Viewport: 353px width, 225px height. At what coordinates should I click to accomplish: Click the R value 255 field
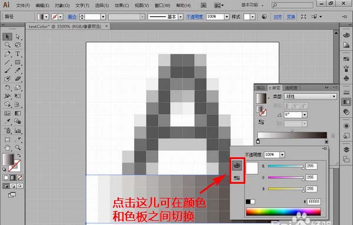click(x=311, y=166)
